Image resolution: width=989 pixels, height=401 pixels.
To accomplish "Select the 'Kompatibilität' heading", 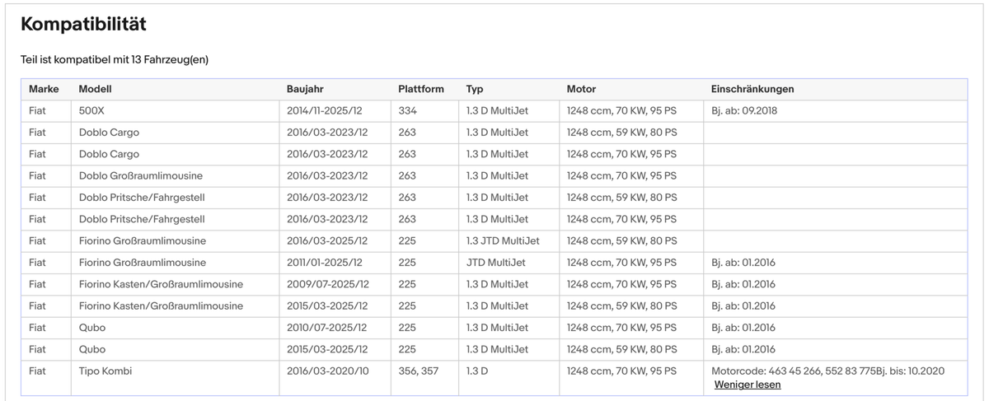I will [83, 25].
